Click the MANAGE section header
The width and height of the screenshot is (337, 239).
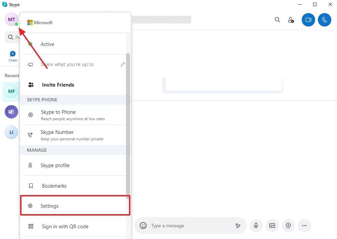[37, 150]
